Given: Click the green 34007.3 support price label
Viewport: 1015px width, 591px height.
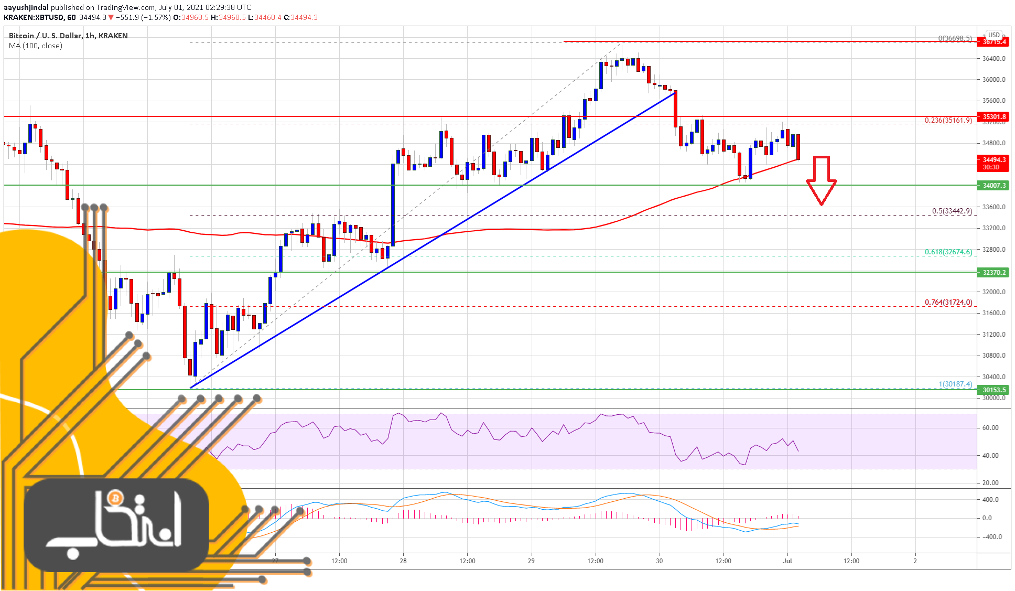Looking at the screenshot, I should (x=994, y=186).
